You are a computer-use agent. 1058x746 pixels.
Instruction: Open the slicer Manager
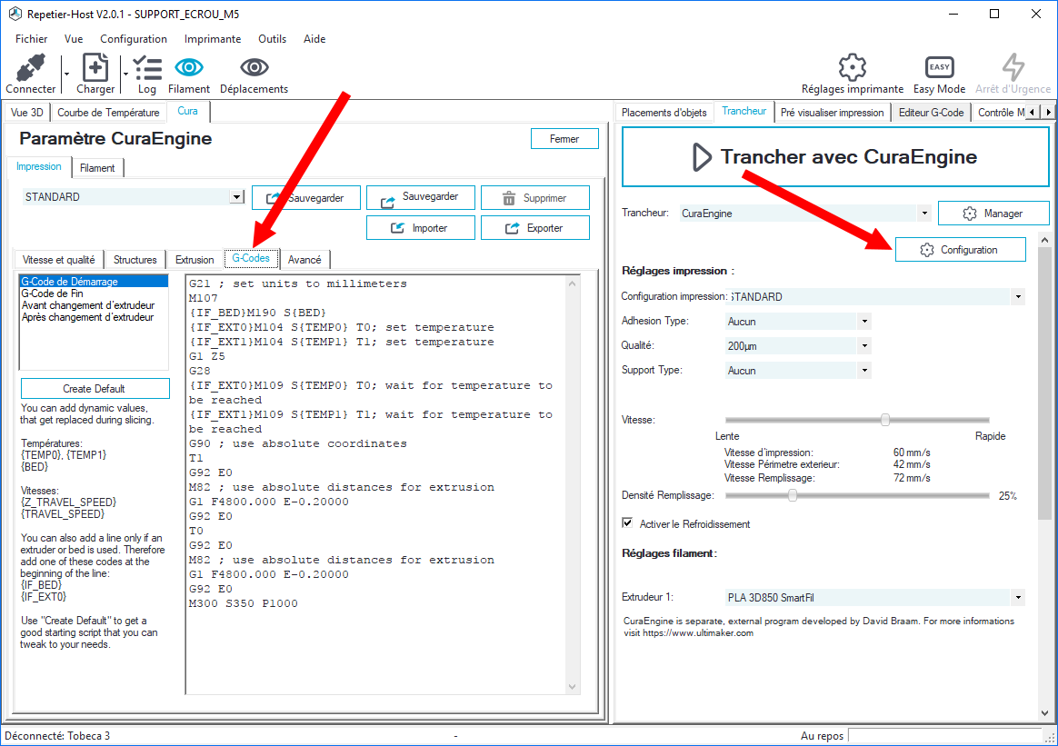click(x=993, y=214)
